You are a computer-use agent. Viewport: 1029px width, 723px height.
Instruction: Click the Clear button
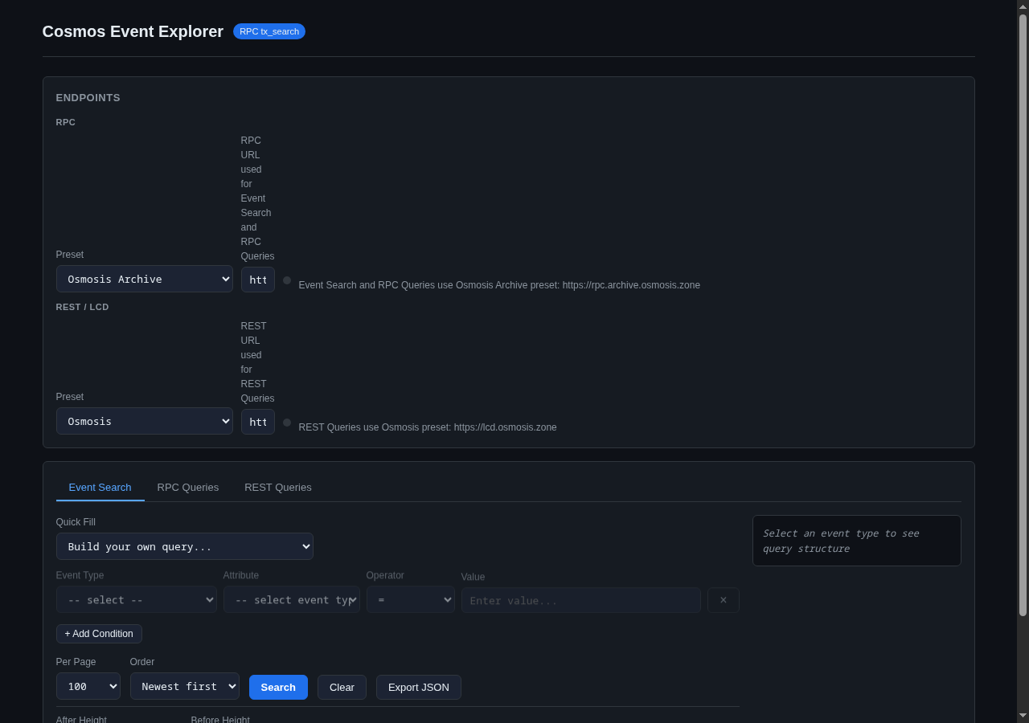(x=342, y=687)
